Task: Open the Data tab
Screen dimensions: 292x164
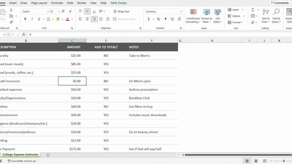Action: [70, 3]
